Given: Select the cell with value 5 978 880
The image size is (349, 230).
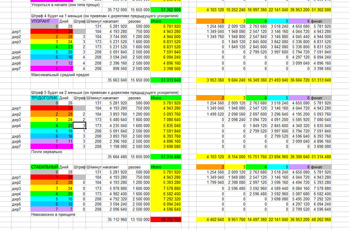Looking at the screenshot, I should pos(115,188).
